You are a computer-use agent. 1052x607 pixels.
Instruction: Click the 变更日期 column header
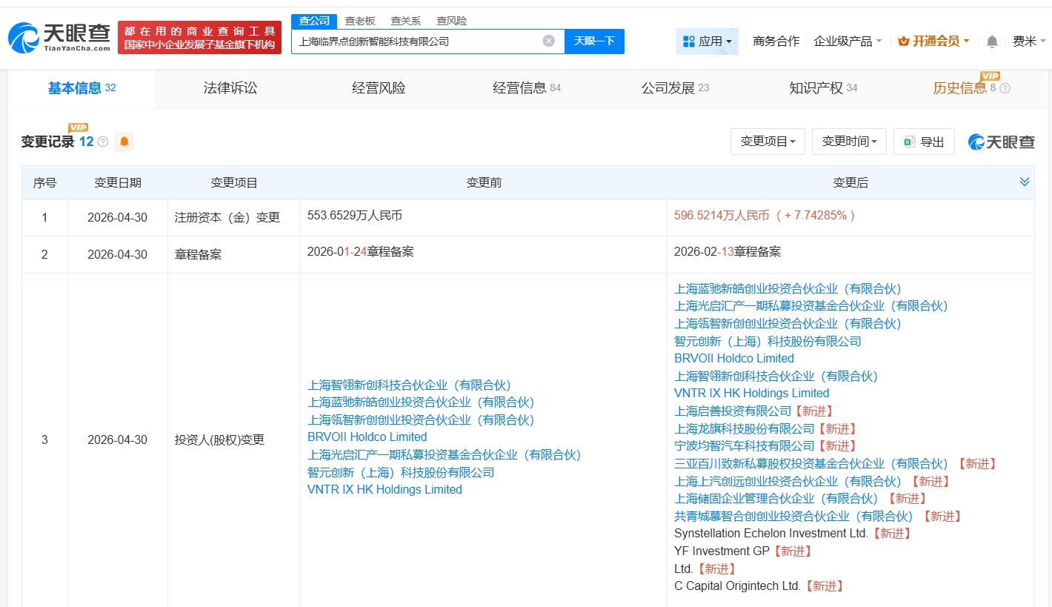117,182
